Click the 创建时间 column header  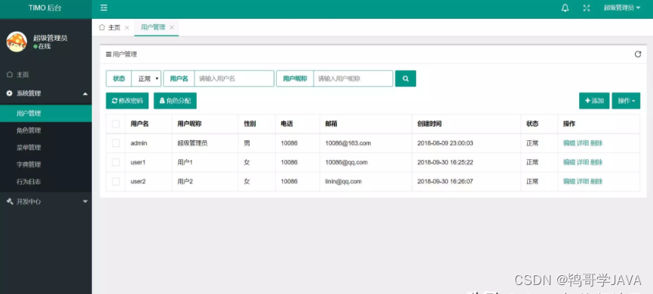[x=429, y=124]
